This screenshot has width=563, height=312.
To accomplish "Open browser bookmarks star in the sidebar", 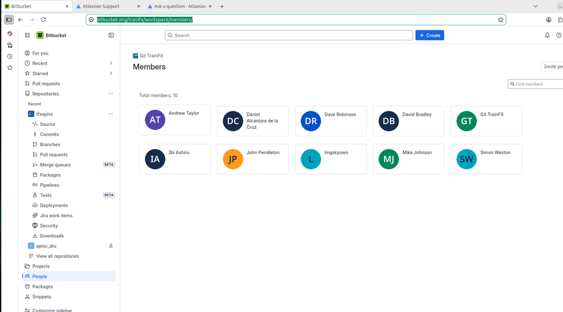I will 10,67.
